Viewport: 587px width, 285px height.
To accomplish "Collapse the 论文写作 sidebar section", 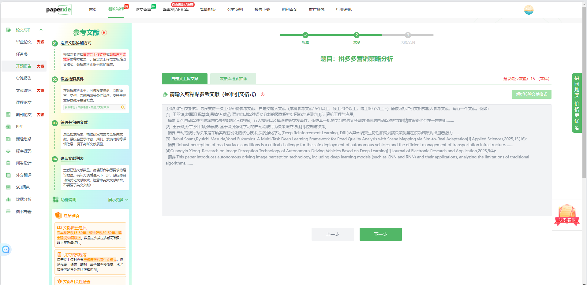I will tap(41, 30).
